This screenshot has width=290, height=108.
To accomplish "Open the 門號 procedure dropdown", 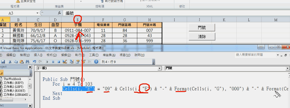I will point(288,68).
